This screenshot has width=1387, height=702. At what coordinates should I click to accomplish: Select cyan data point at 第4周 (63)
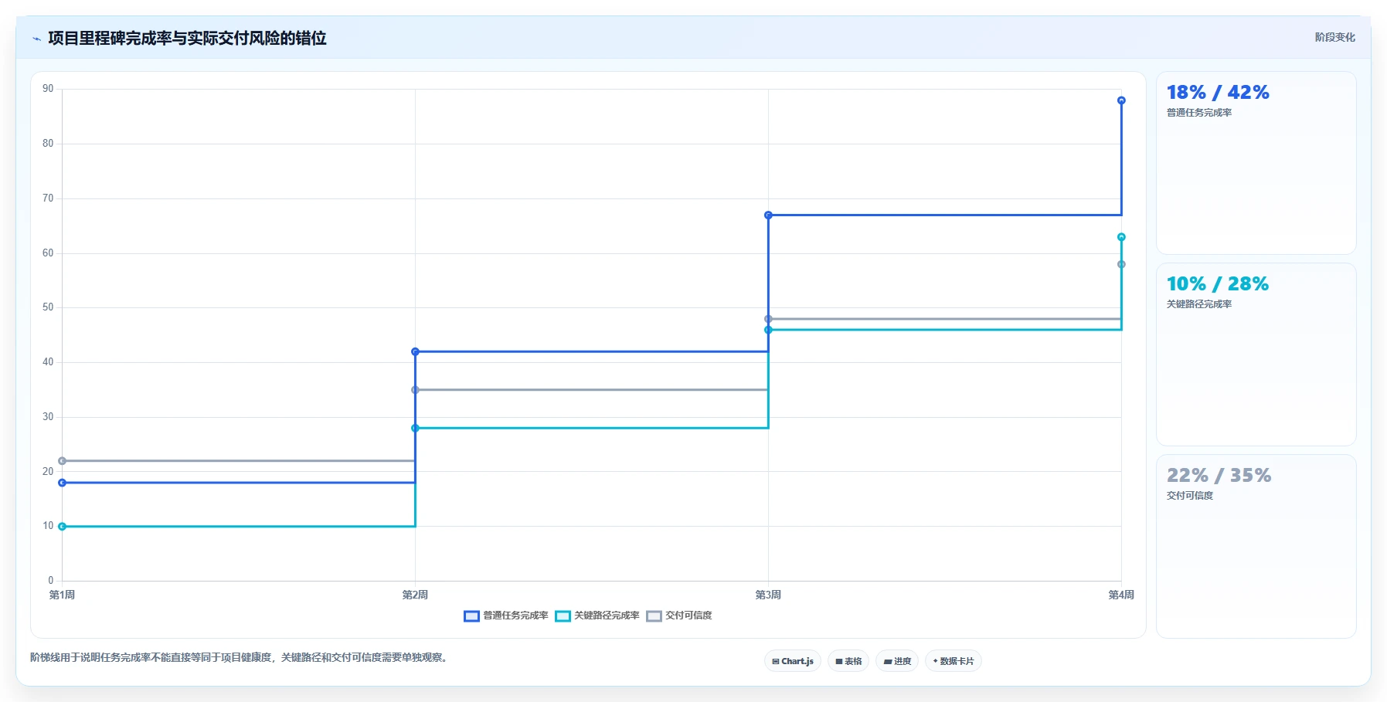pos(1121,237)
